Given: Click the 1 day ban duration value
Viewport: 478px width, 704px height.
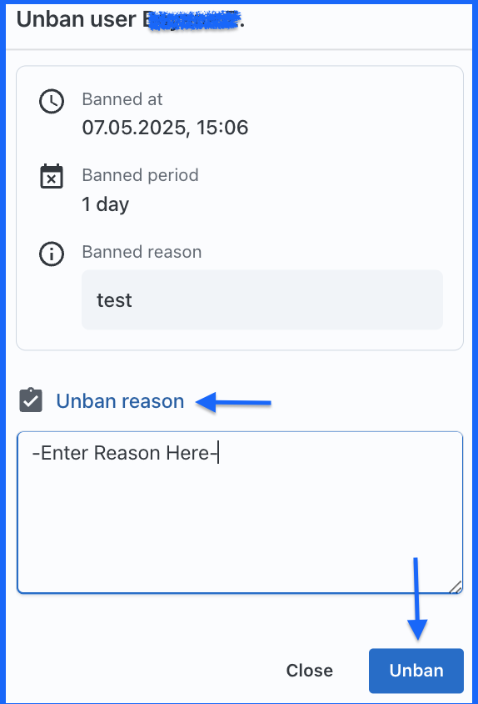Looking at the screenshot, I should (106, 204).
